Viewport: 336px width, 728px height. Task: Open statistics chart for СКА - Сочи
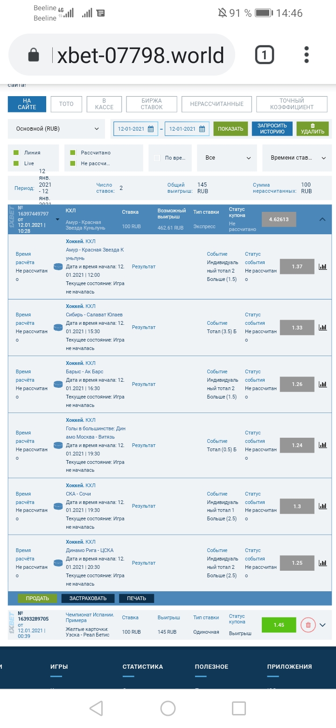[x=322, y=506]
